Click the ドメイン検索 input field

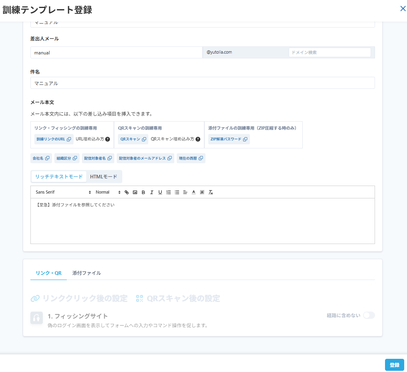click(329, 52)
